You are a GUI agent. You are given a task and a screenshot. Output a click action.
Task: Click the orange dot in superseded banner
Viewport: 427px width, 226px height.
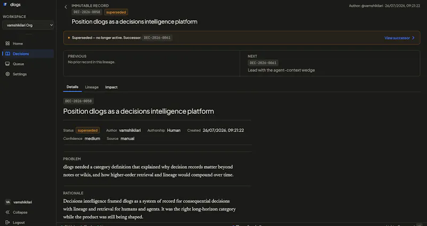pyautogui.click(x=69, y=38)
